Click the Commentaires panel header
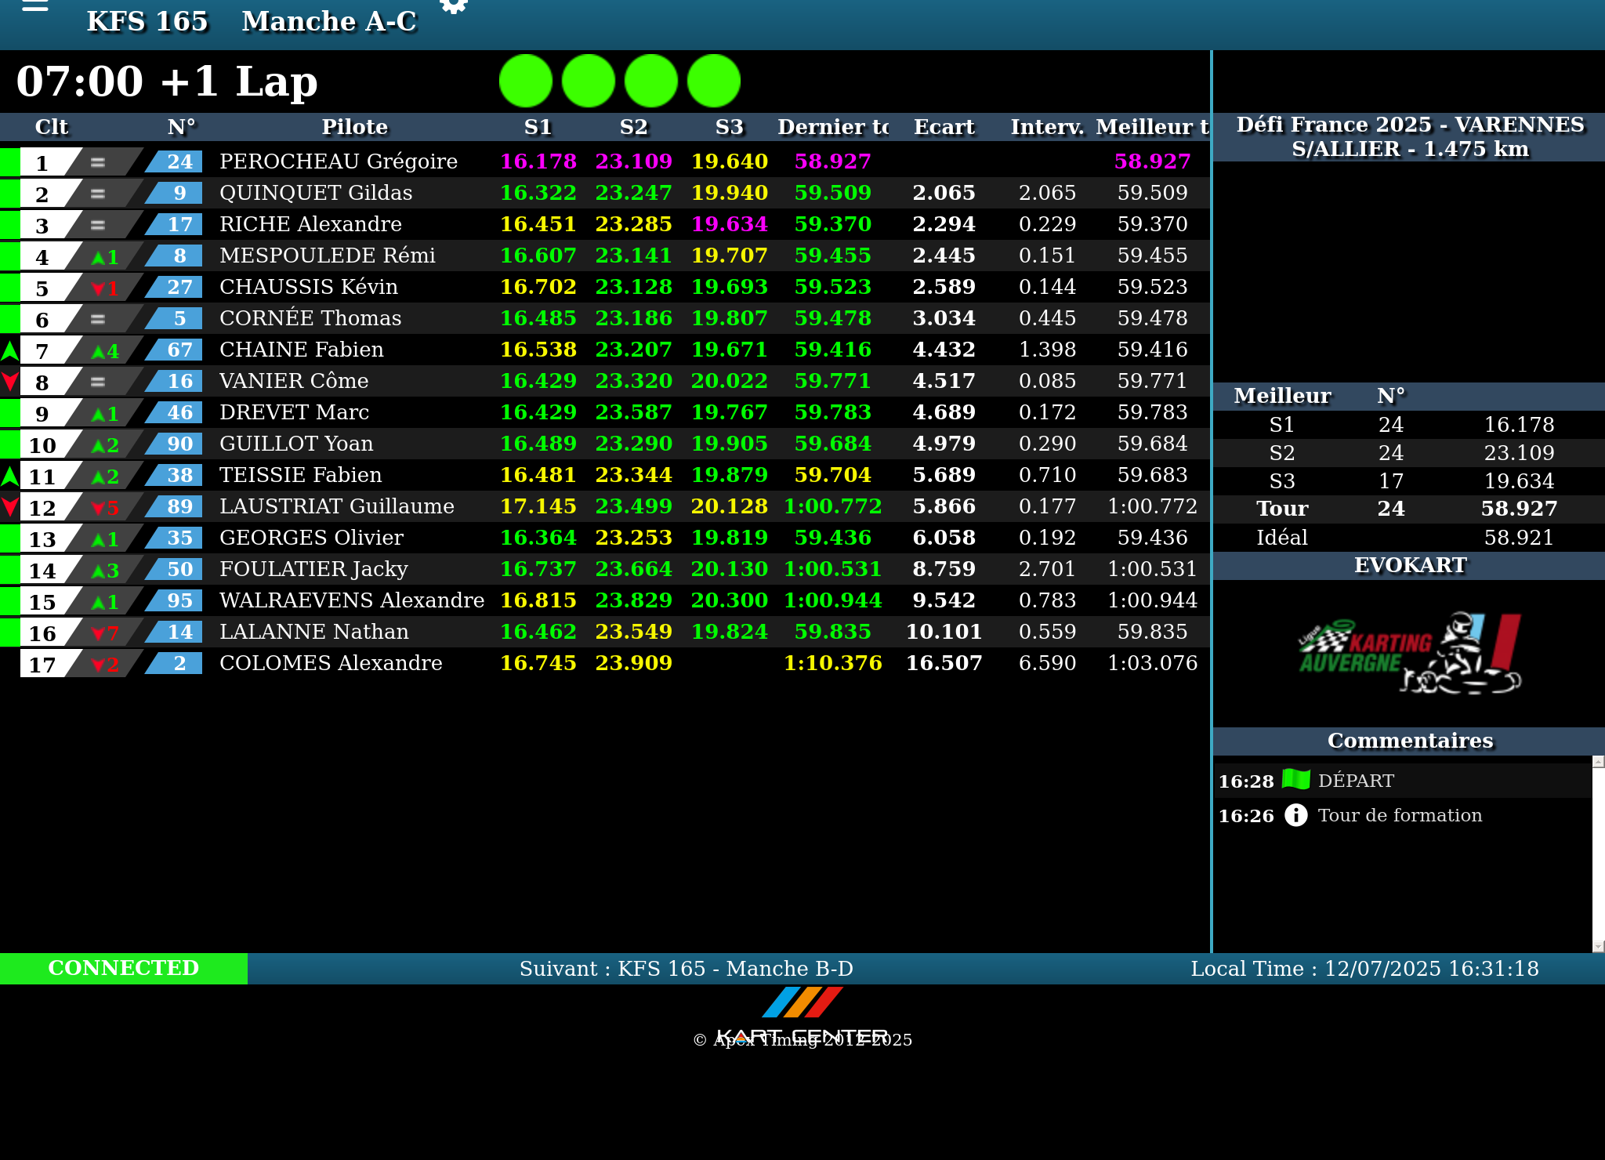Image resolution: width=1605 pixels, height=1160 pixels. pyautogui.click(x=1409, y=741)
